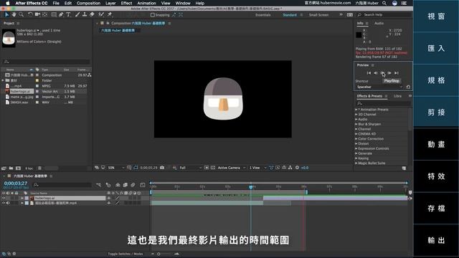Click the Play/Stop preview button

click(x=382, y=73)
